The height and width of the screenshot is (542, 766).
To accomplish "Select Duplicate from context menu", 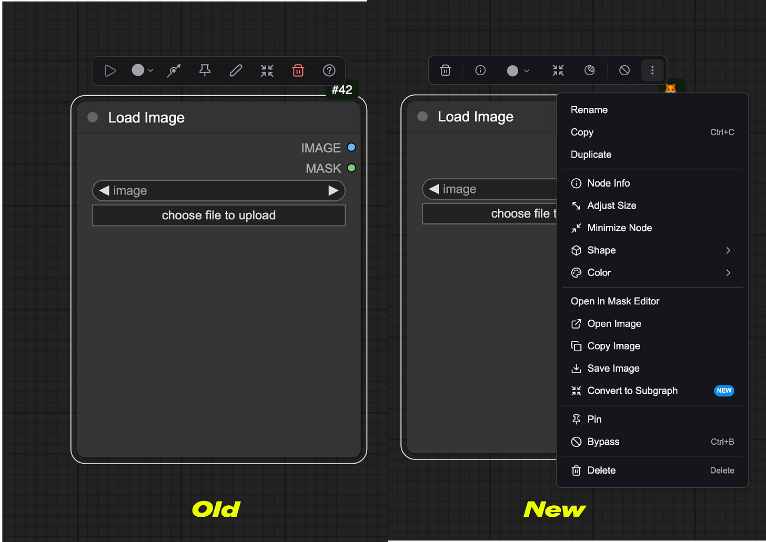I will (x=652, y=155).
